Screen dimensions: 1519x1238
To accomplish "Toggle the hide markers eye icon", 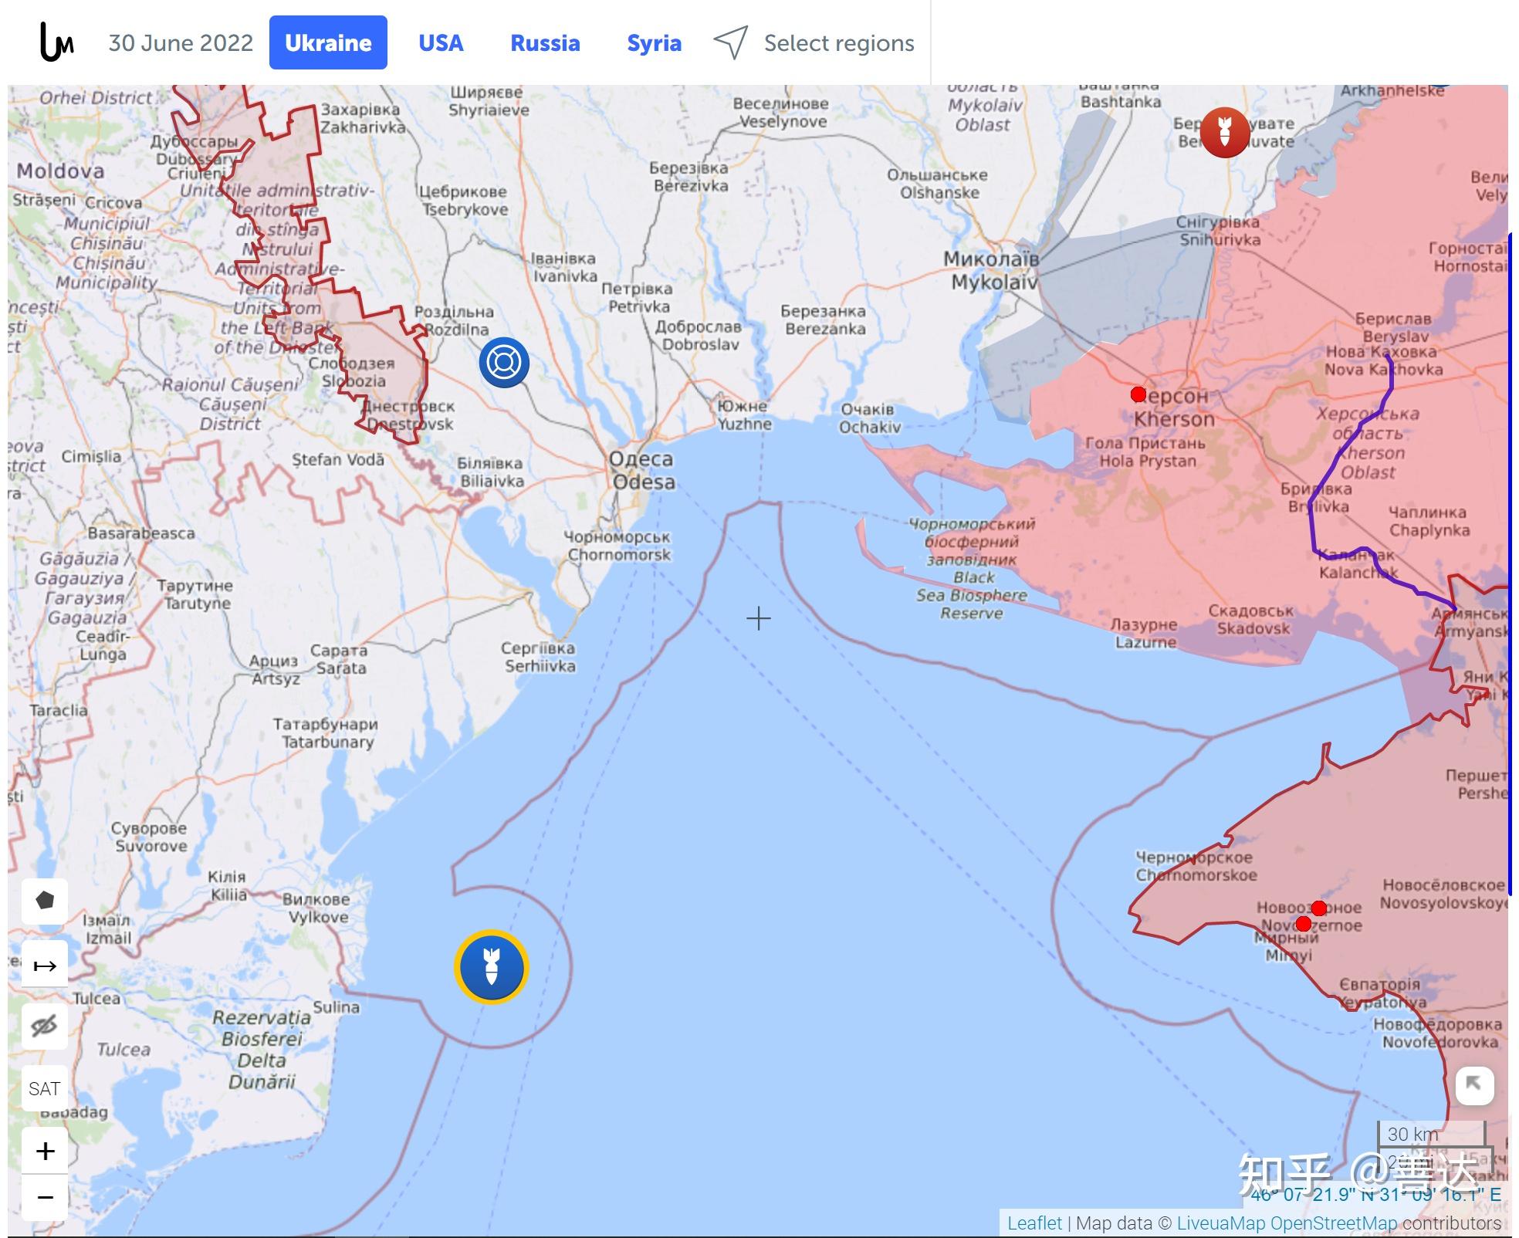I will click(x=45, y=1027).
